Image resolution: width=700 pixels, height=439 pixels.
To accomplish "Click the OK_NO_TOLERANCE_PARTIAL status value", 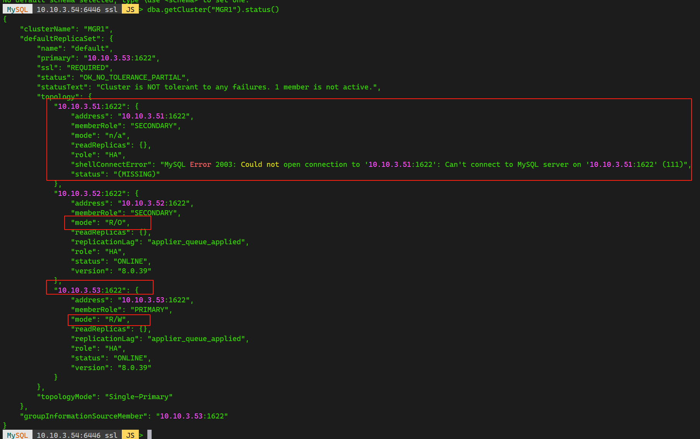I will coord(132,77).
